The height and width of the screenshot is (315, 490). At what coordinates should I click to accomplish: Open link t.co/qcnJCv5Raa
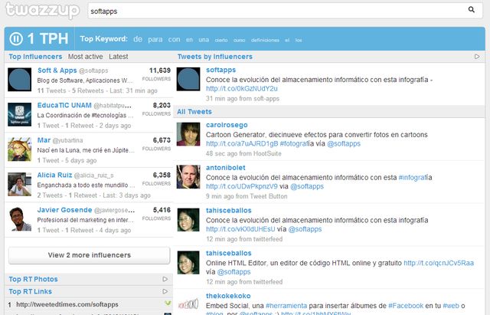(439, 263)
